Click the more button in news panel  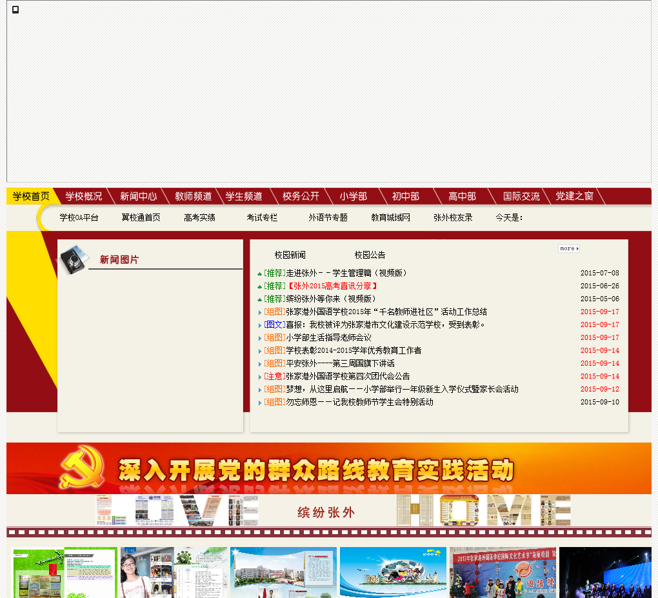pyautogui.click(x=569, y=248)
